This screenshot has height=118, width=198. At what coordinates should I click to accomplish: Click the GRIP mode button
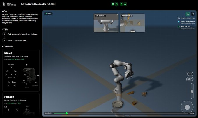point(190,79)
